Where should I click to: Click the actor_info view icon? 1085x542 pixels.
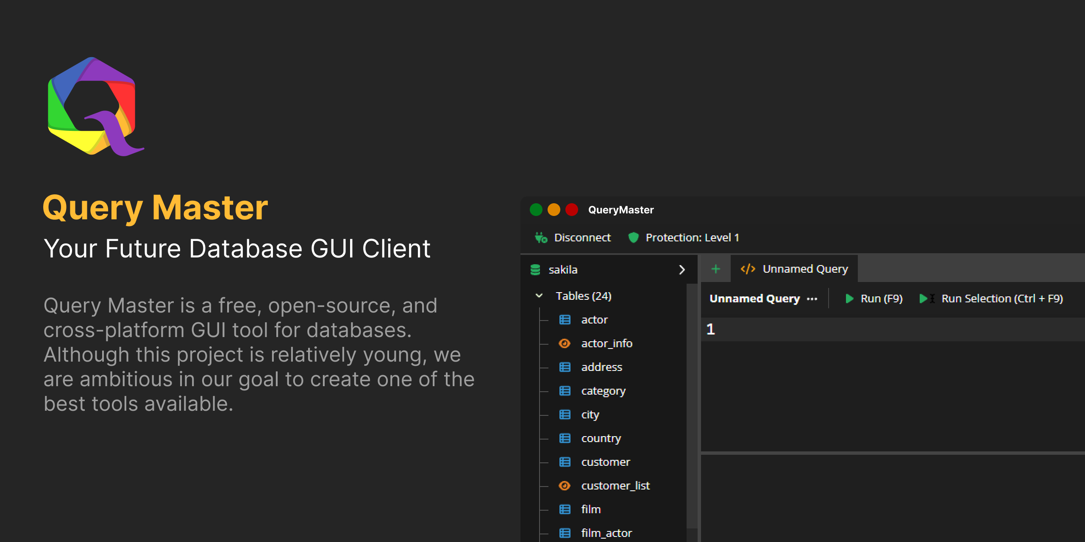pos(565,343)
